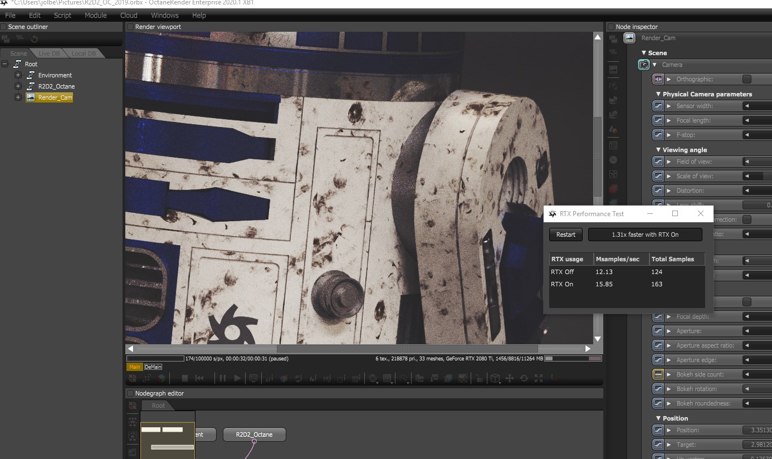Click the Root node icon in Scene outliner
The width and height of the screenshot is (772, 459).
tap(18, 64)
